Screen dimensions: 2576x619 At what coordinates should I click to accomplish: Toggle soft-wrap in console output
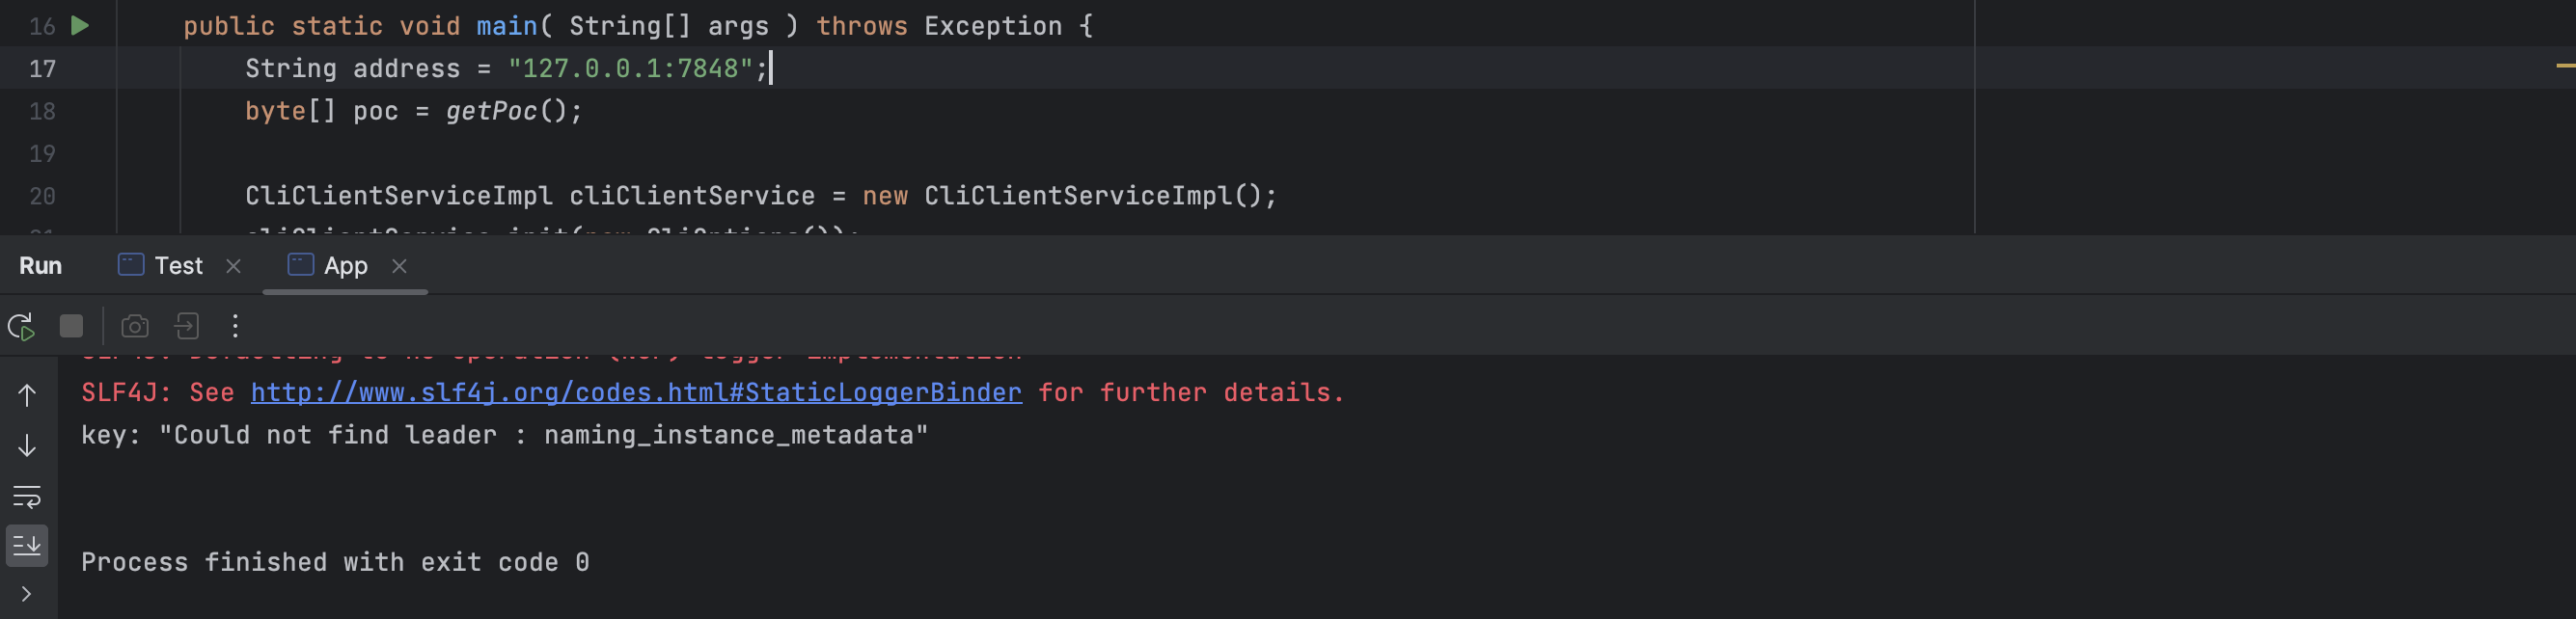click(x=27, y=496)
